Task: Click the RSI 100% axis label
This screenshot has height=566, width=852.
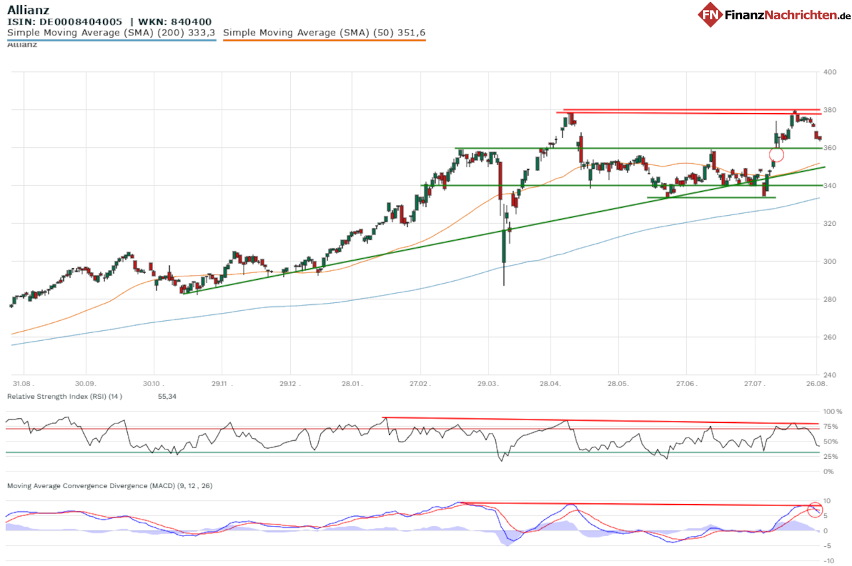Action: coord(833,412)
